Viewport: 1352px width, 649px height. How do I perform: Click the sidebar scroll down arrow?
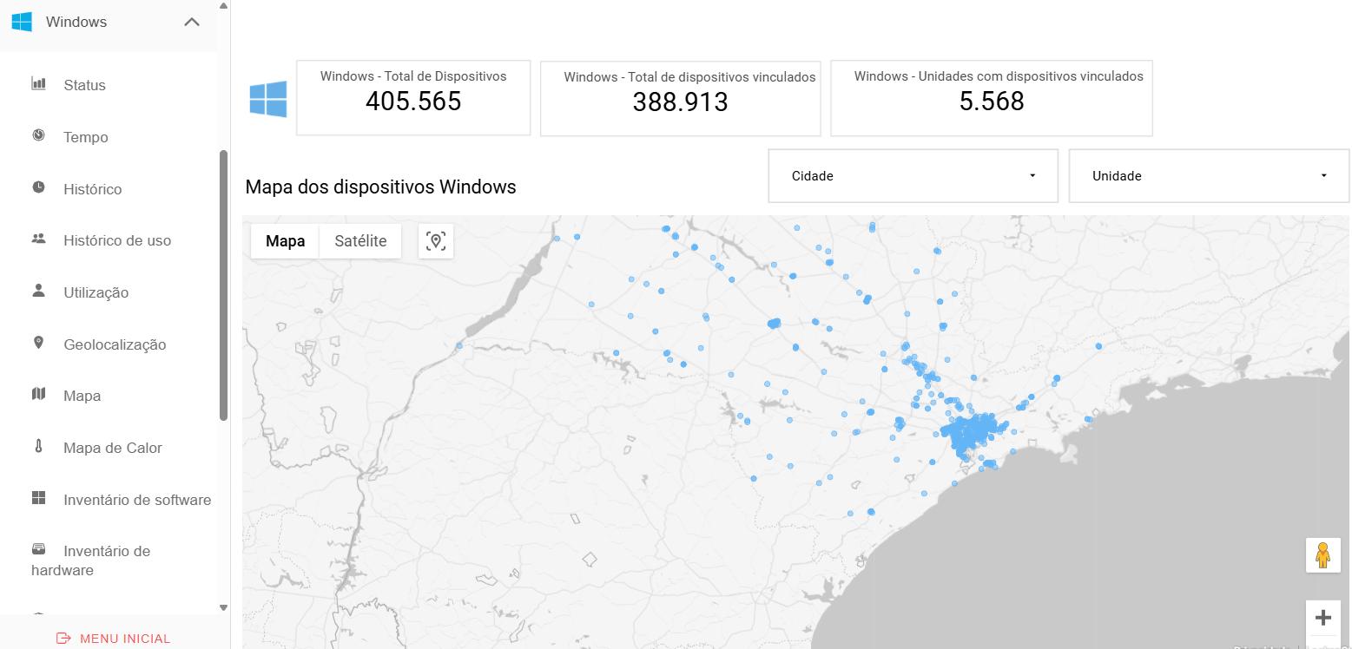tap(223, 608)
